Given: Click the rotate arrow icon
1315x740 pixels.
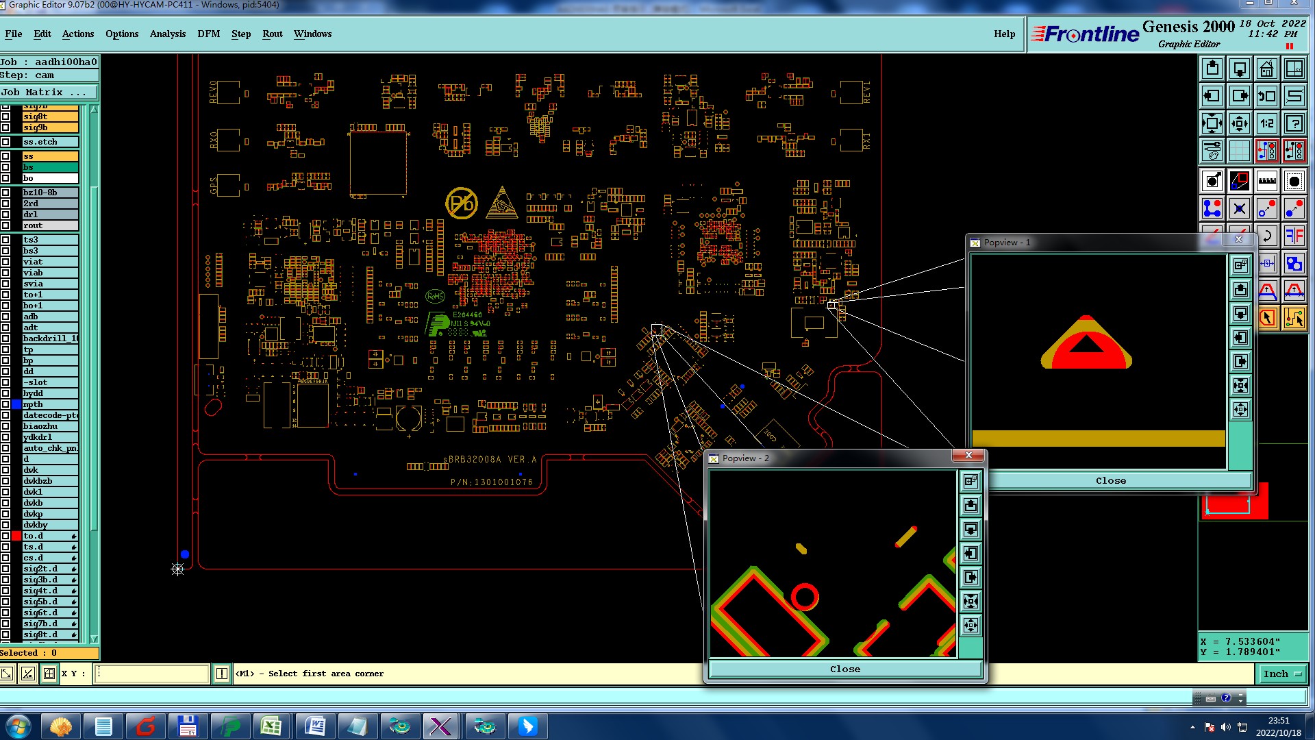Looking at the screenshot, I should pyautogui.click(x=1266, y=236).
